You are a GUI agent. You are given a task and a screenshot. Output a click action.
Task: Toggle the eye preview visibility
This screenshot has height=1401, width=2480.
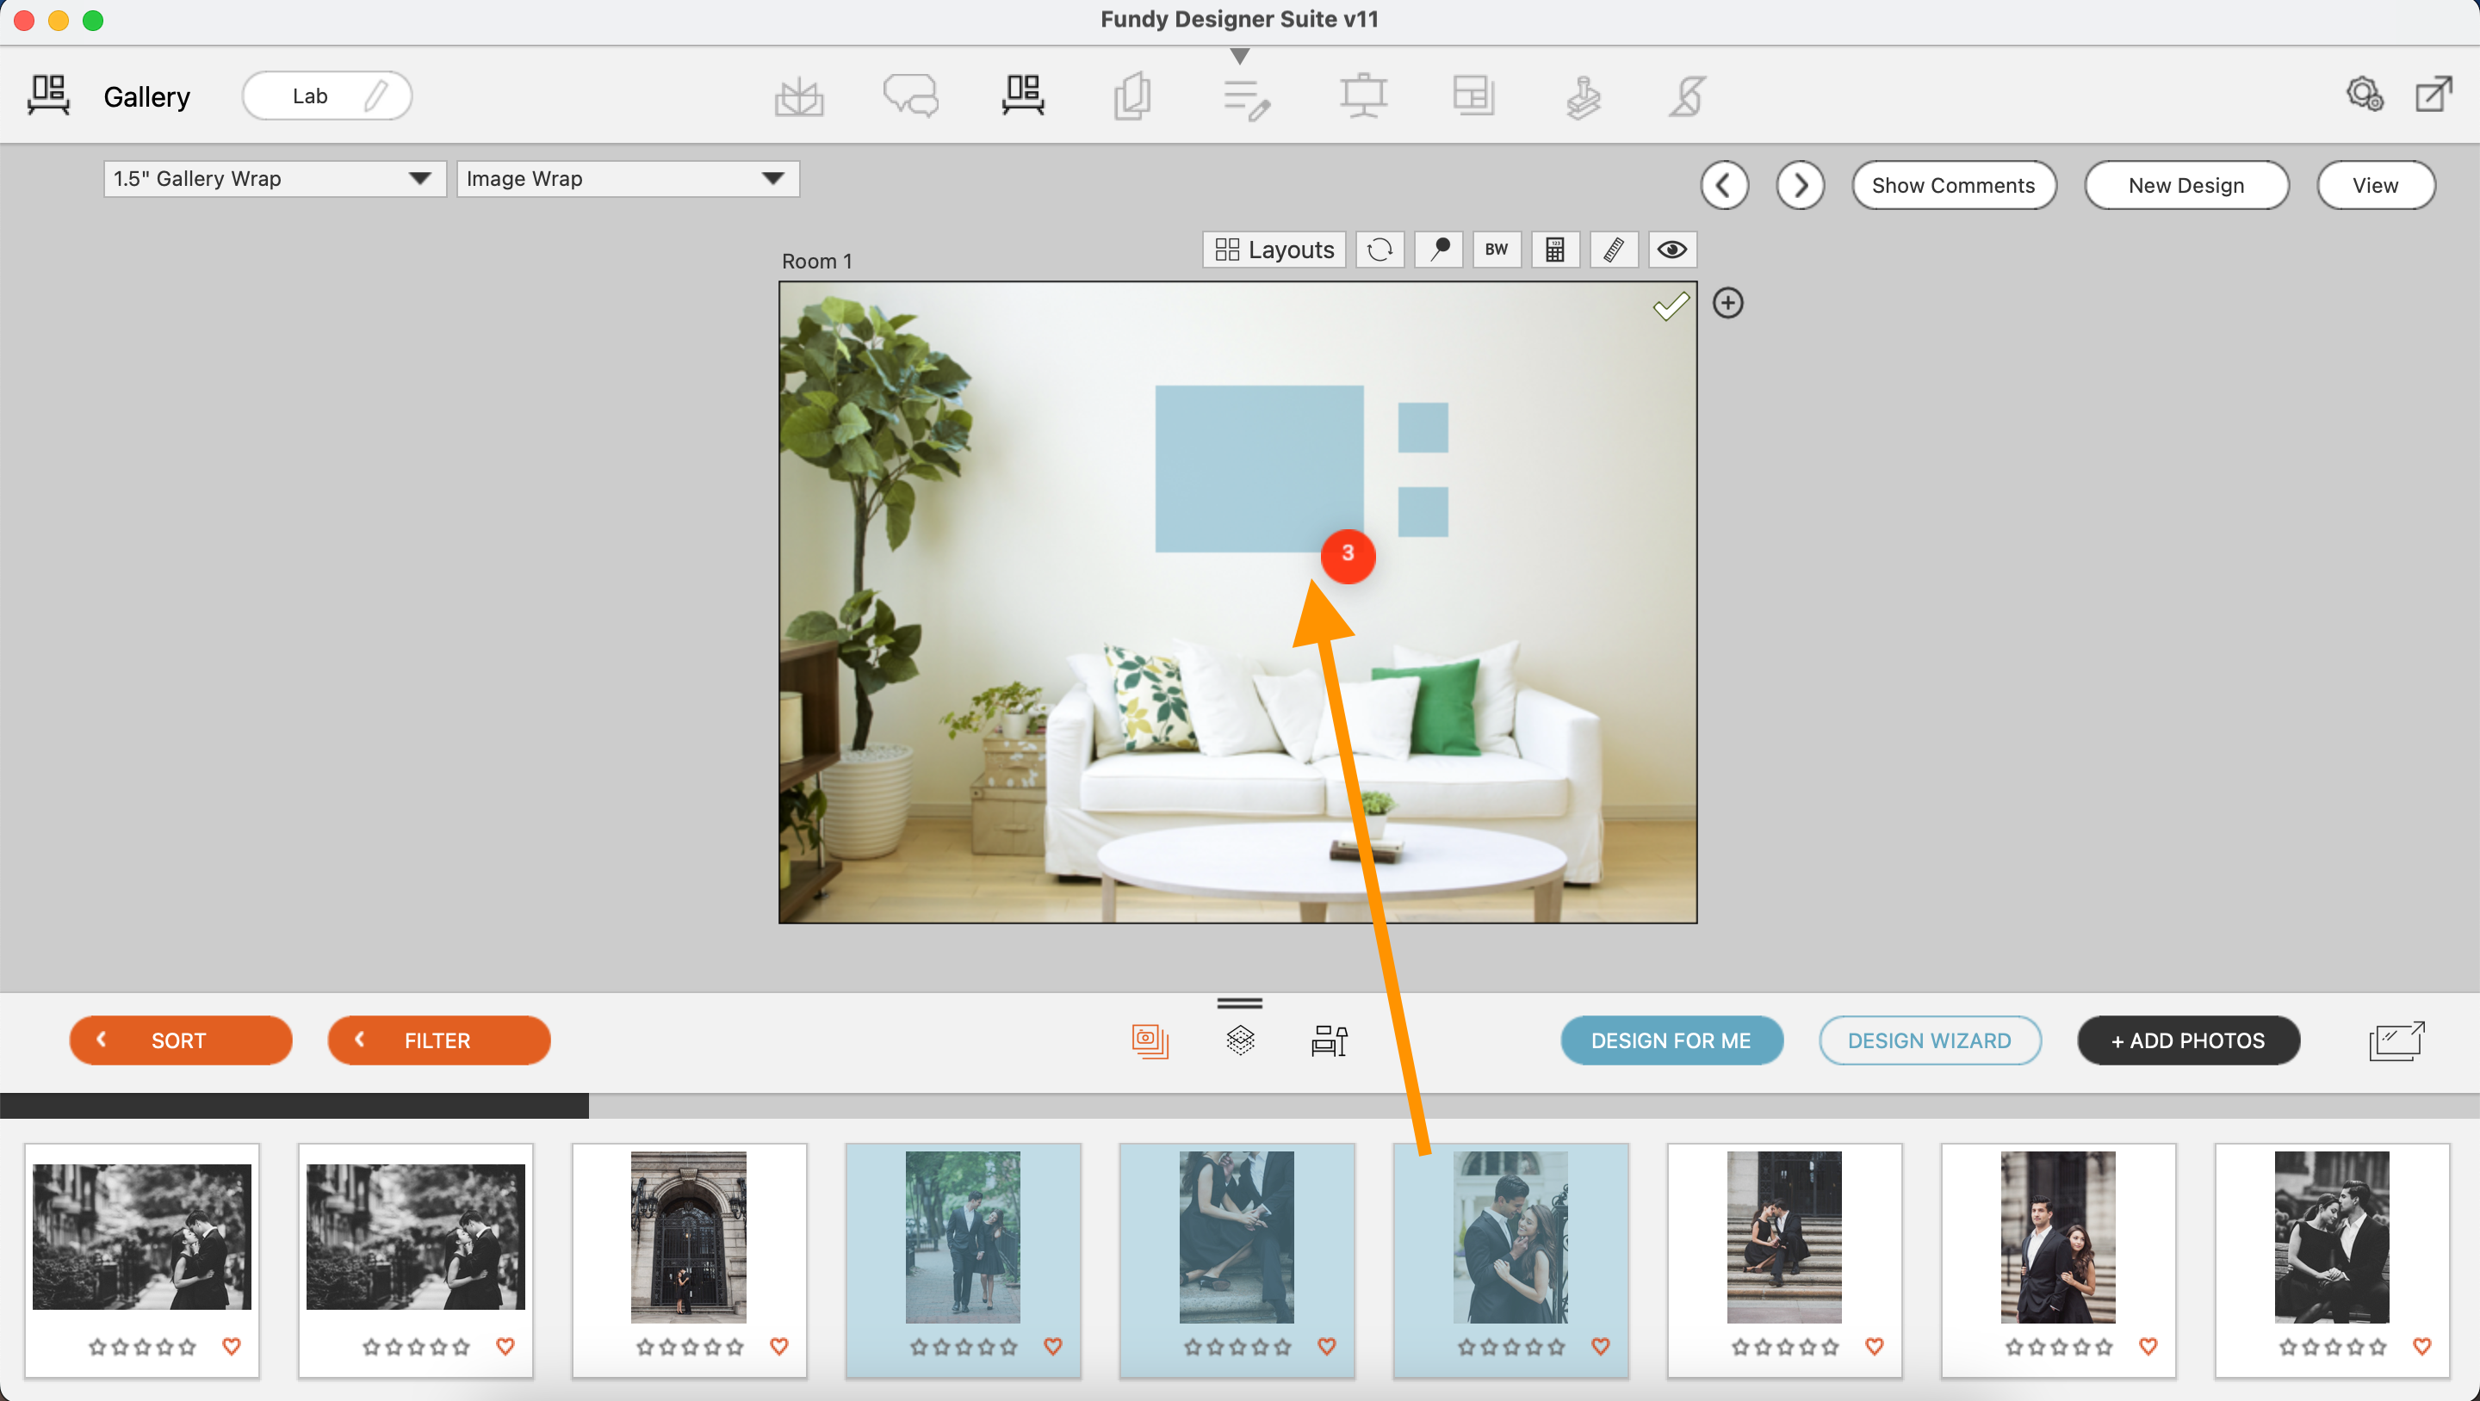(x=1671, y=250)
